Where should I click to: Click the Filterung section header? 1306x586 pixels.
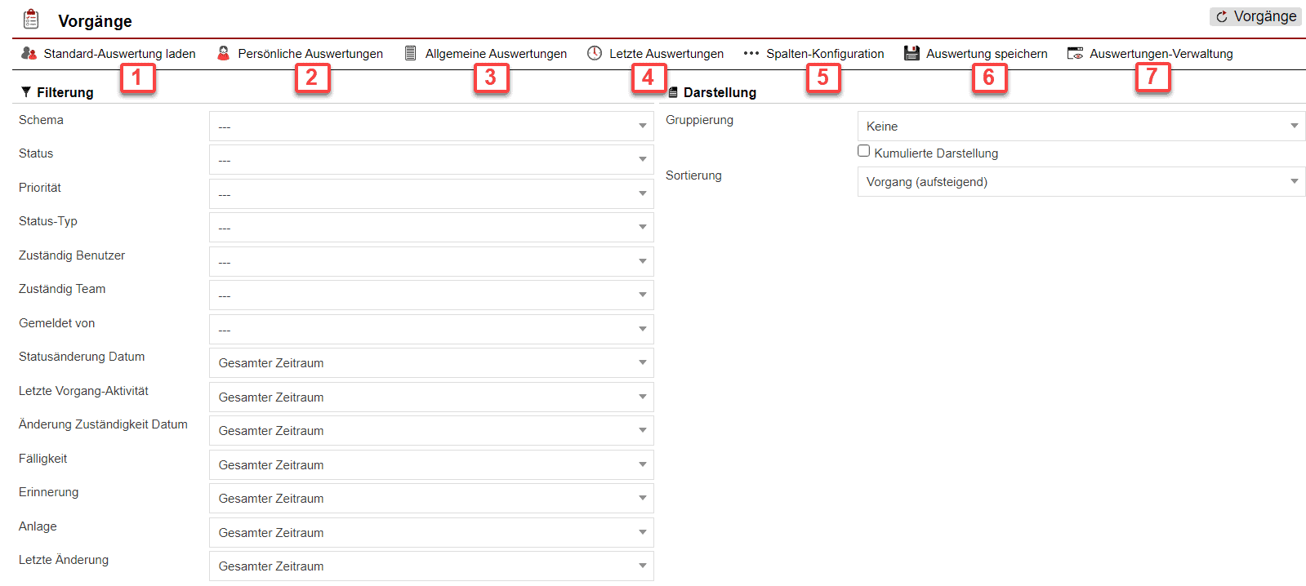65,92
